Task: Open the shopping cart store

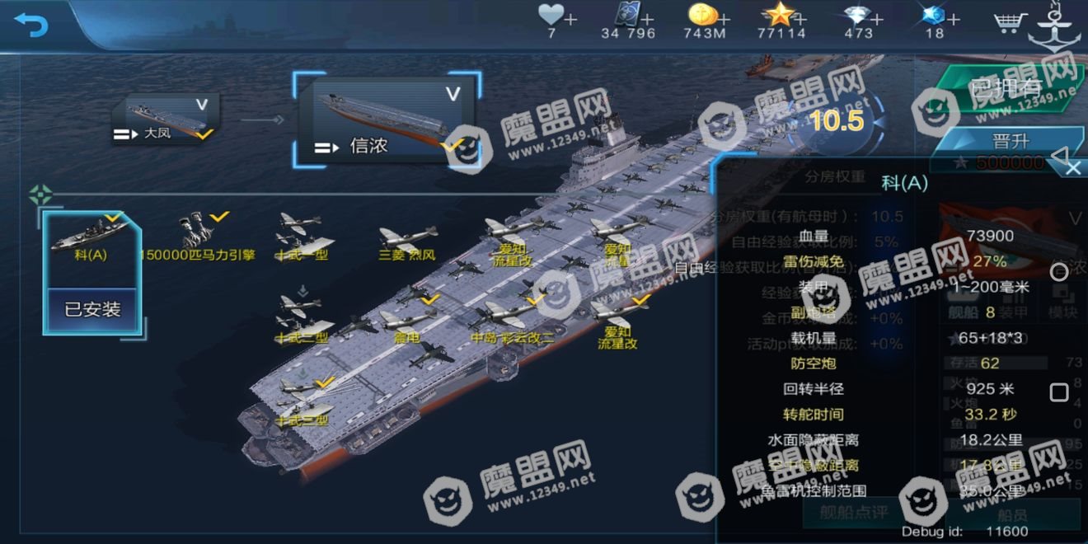Action: (1009, 21)
